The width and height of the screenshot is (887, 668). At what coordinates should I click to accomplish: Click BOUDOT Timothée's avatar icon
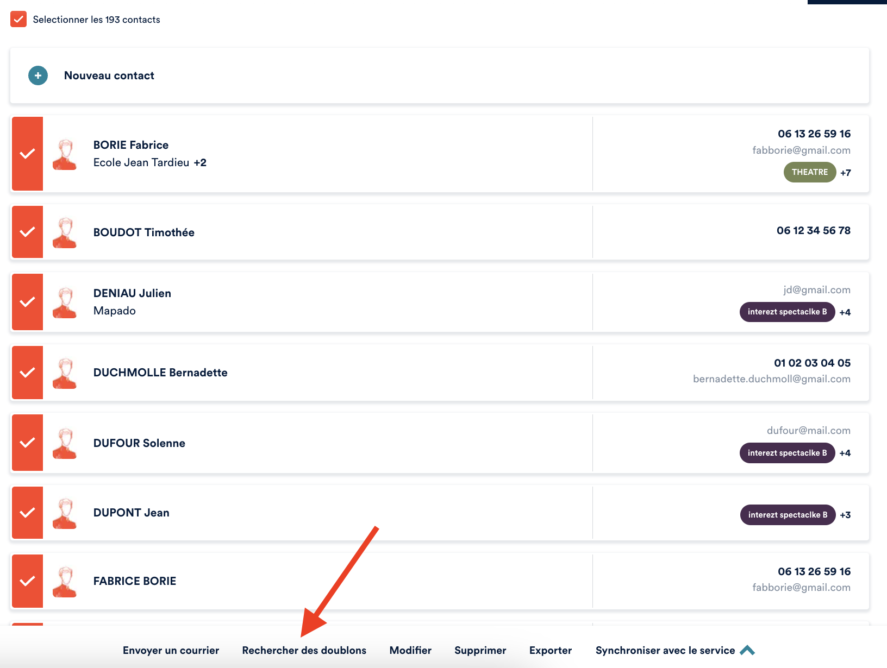65,232
